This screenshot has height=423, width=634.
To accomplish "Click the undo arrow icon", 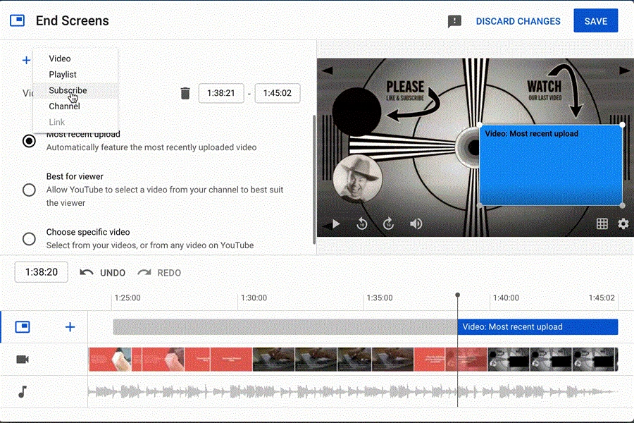I will click(x=87, y=272).
